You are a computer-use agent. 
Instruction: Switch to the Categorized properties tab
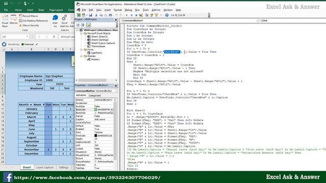point(95,96)
